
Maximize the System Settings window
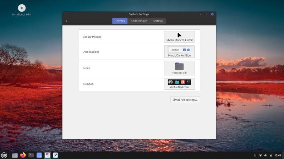coord(206,14)
